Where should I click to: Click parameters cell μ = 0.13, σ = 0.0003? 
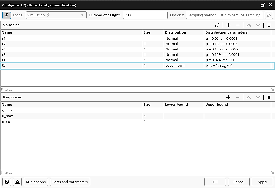pos(237,44)
